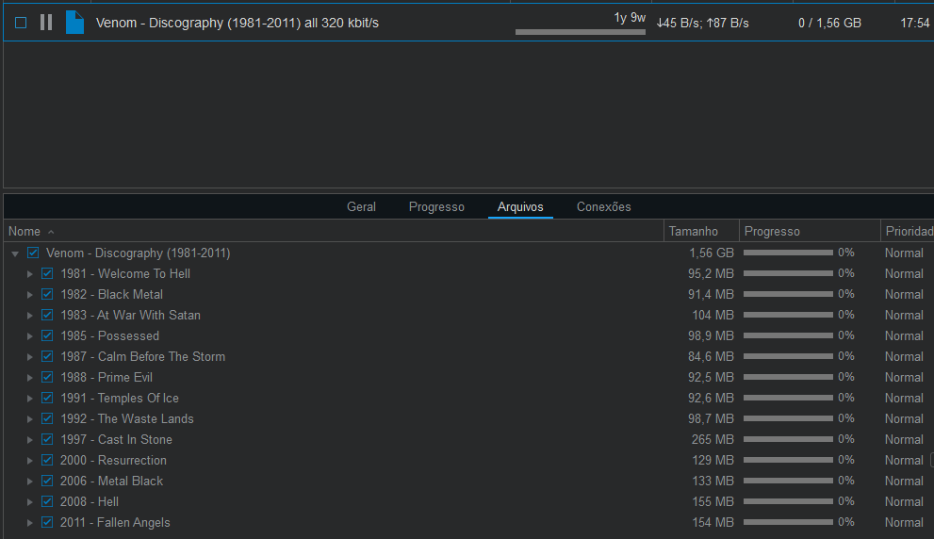Click Normal priority of 1982 - Black Metal

904,294
